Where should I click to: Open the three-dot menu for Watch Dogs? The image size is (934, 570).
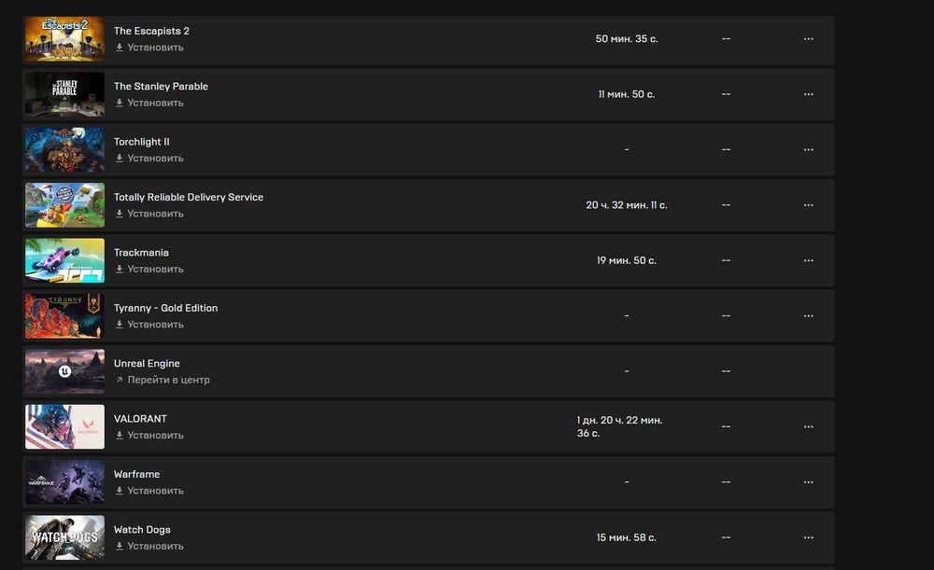coord(808,537)
